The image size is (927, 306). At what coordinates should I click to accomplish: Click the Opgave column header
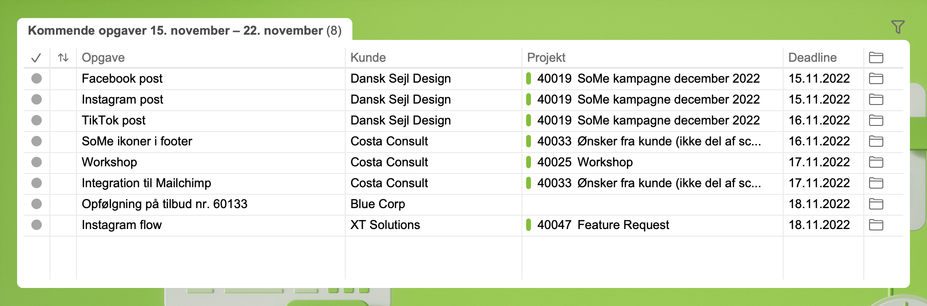[x=103, y=58]
